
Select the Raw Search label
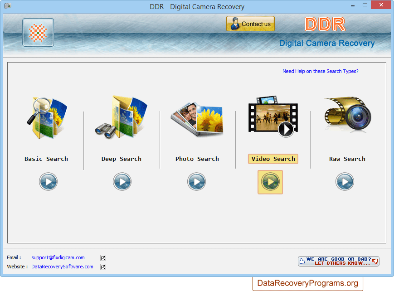[347, 159]
